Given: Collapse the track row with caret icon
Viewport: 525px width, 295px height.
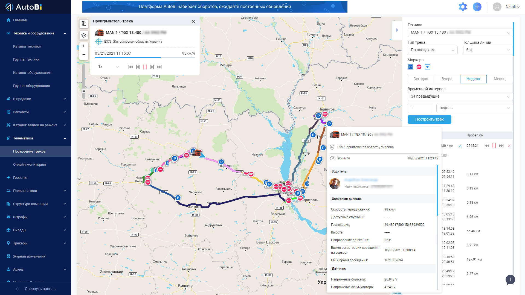Looking at the screenshot, I should point(460,146).
